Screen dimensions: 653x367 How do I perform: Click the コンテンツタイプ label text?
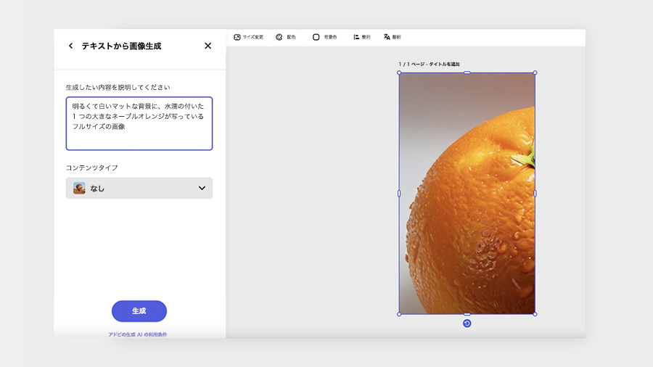point(91,168)
